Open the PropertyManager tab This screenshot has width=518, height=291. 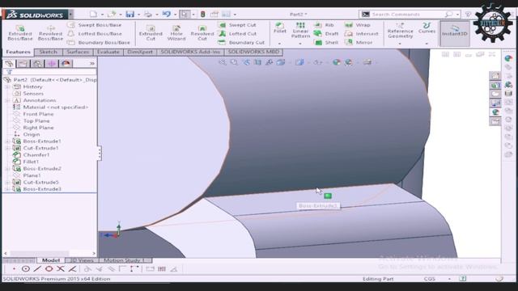coord(23,63)
